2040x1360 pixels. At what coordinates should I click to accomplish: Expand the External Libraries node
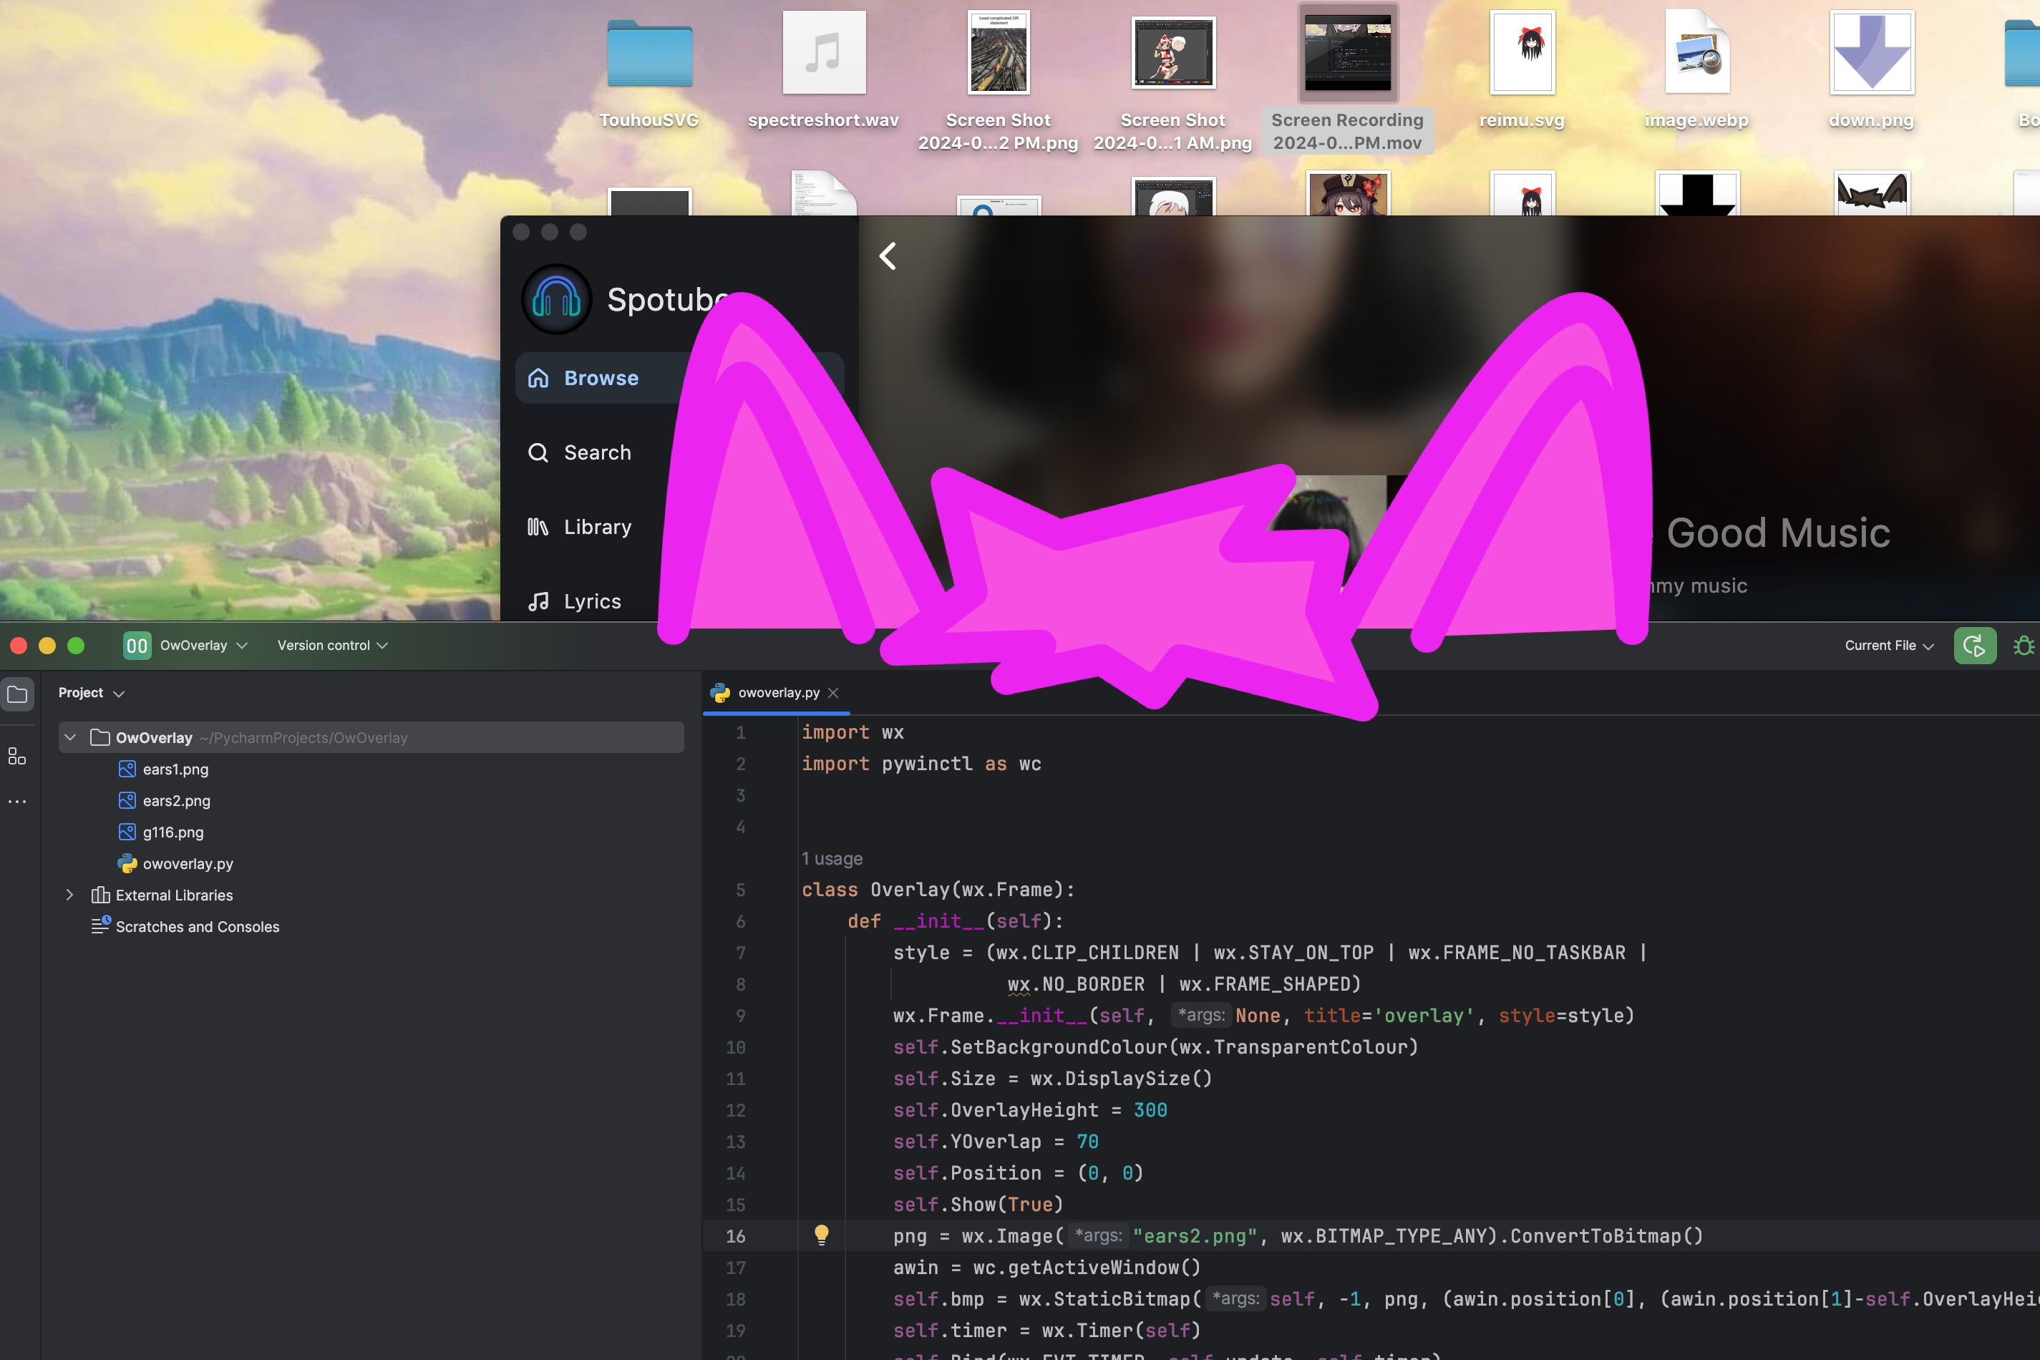point(70,895)
